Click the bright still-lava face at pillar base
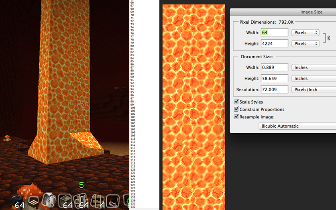336x210 pixels. pos(87,141)
